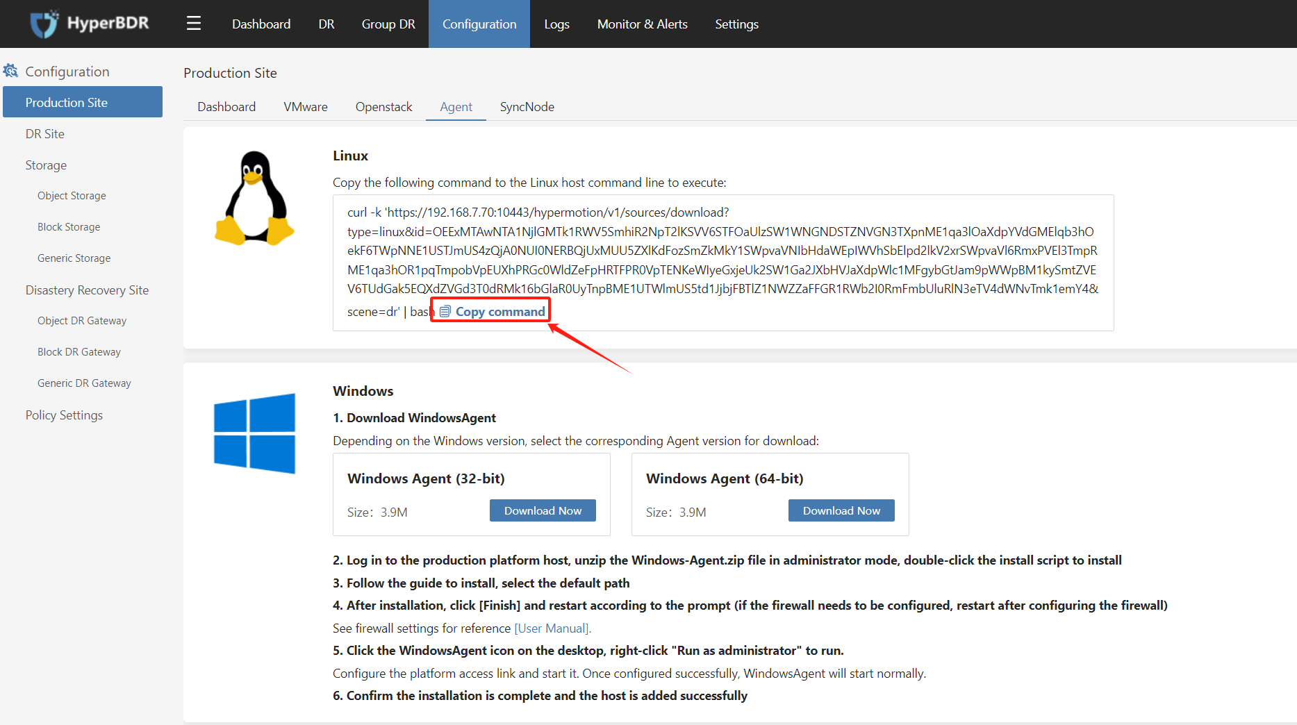Click the HyperBDR shield logo

point(44,24)
